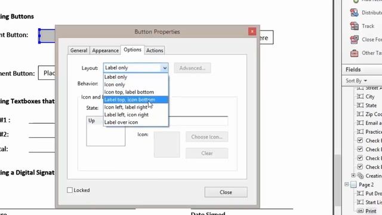Click 'Page 2' label in Fields tree
This screenshot has height=215, width=382.
[366, 185]
